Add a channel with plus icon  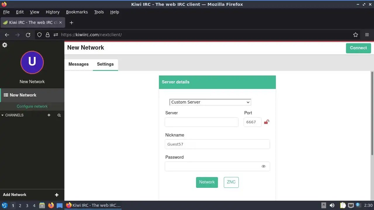click(49, 115)
